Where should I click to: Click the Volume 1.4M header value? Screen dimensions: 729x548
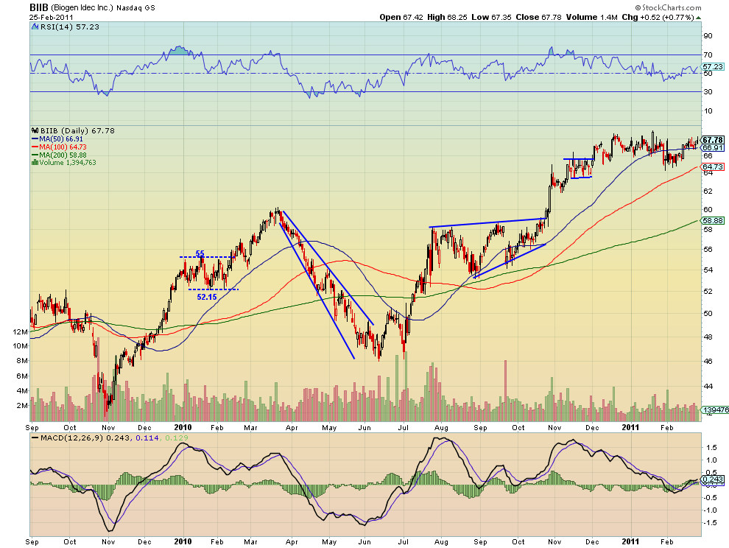[591, 17]
